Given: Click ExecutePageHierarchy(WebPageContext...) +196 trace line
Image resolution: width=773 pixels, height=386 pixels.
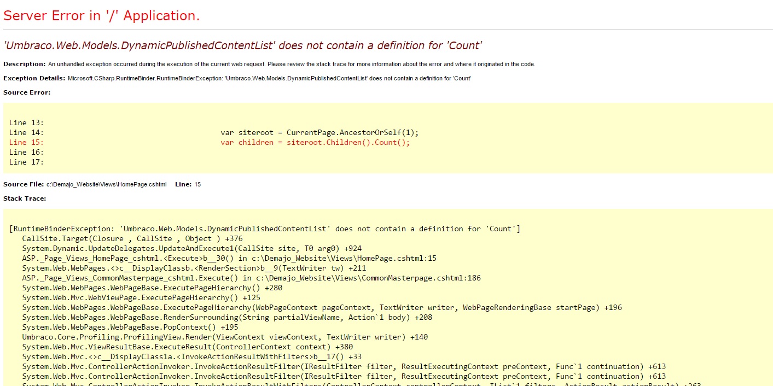Looking at the screenshot, I should (322, 307).
